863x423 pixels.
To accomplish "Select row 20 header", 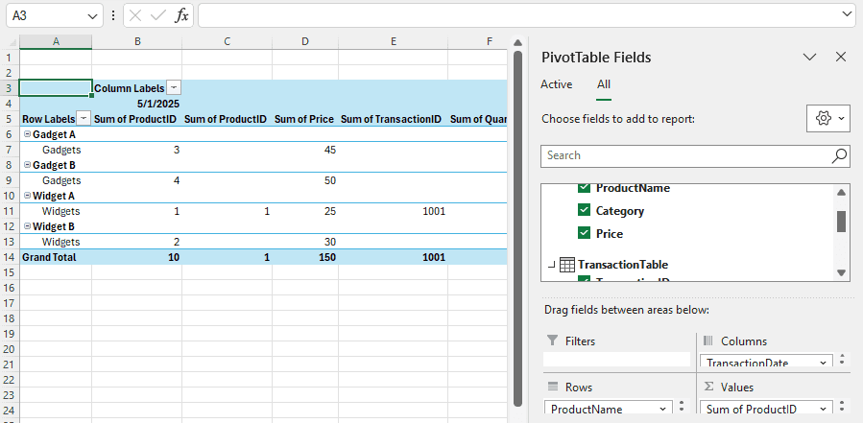I will pos(10,349).
